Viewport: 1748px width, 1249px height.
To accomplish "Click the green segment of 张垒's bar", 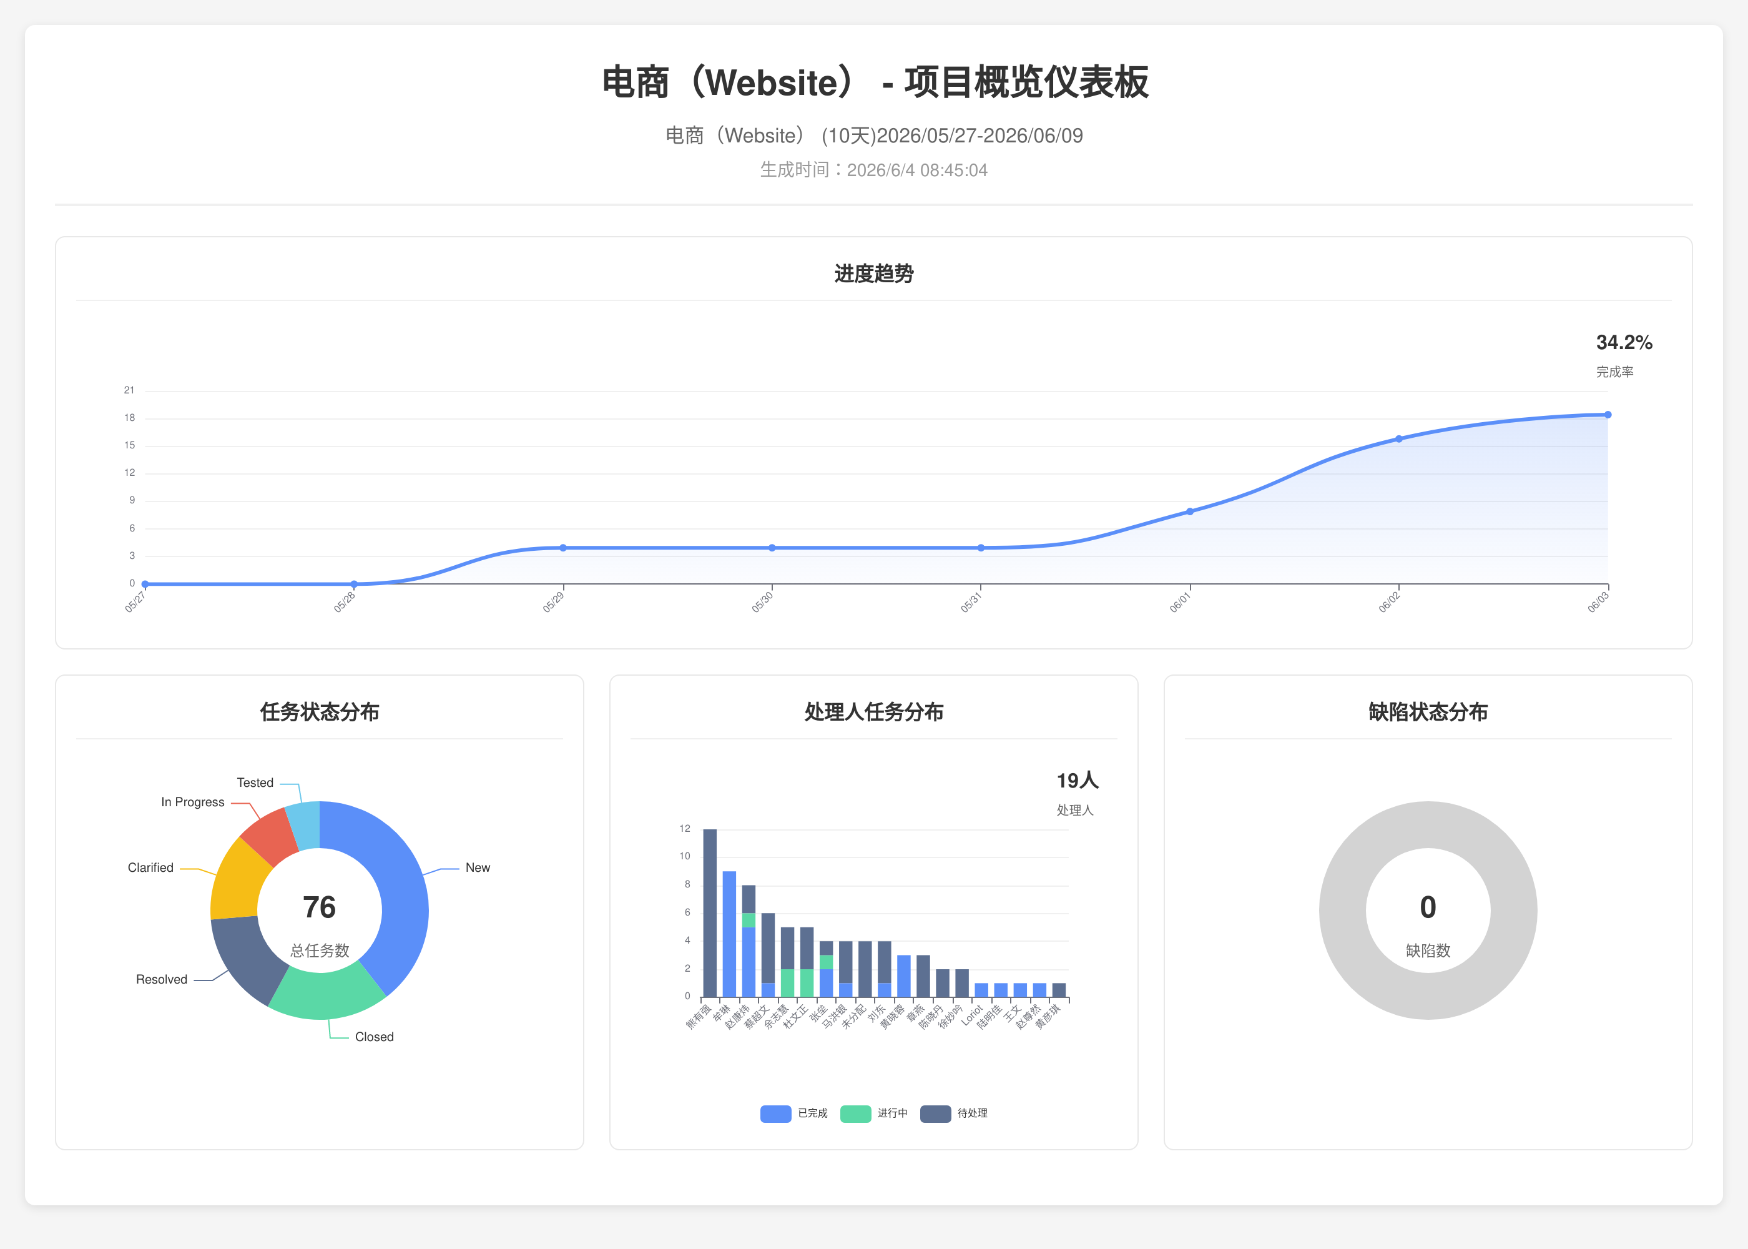I will point(827,962).
